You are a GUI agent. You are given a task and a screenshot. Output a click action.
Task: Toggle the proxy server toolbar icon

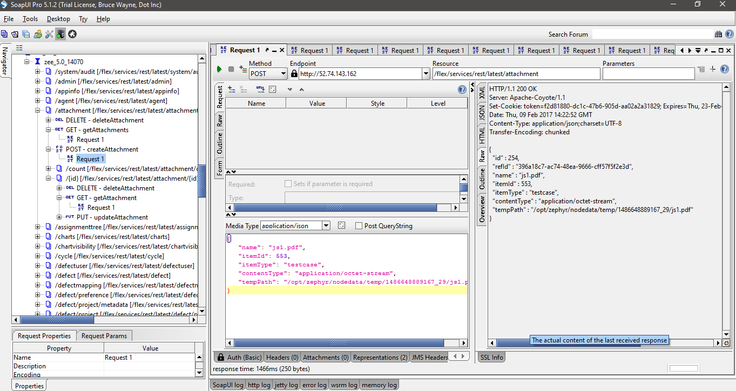pos(60,34)
